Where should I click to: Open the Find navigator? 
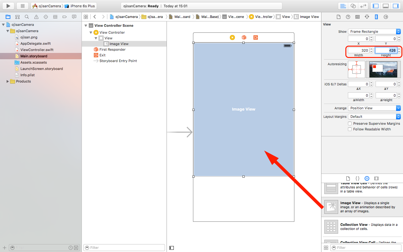[27, 17]
